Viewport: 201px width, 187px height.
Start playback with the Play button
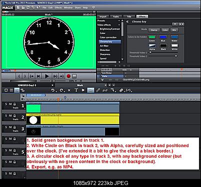coord(47,76)
